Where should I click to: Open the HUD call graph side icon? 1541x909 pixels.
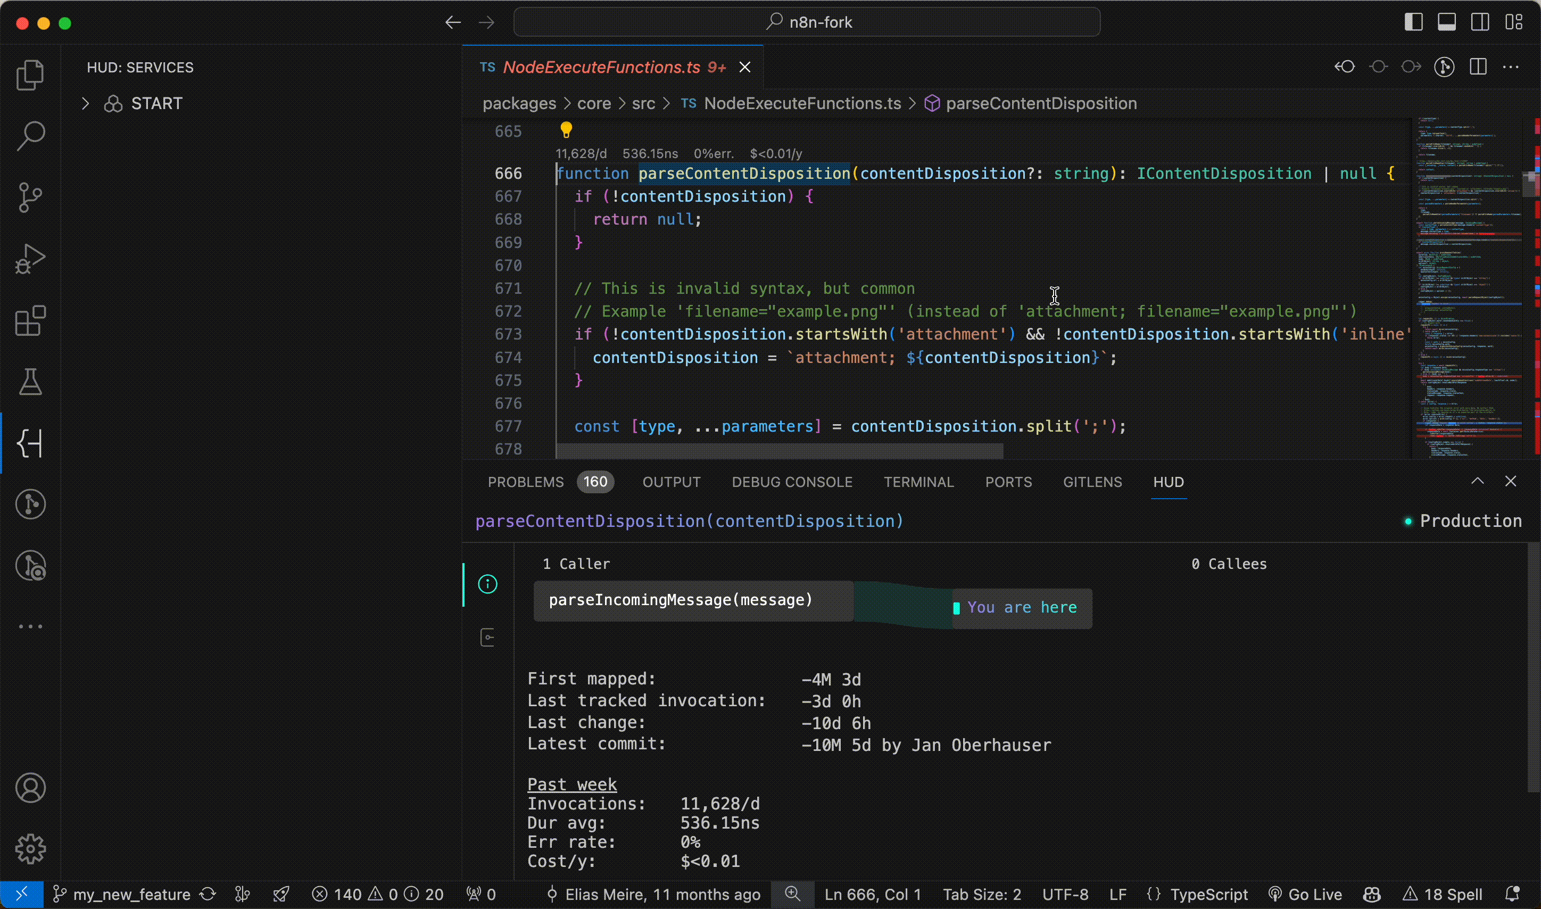487,637
